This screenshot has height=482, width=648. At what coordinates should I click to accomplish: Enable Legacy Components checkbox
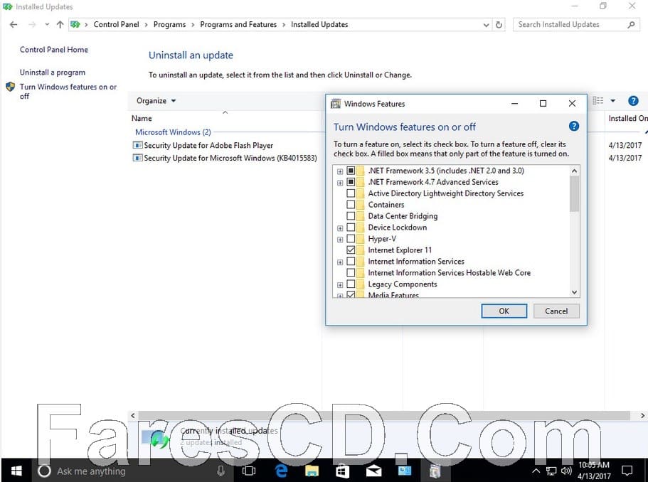coord(351,284)
